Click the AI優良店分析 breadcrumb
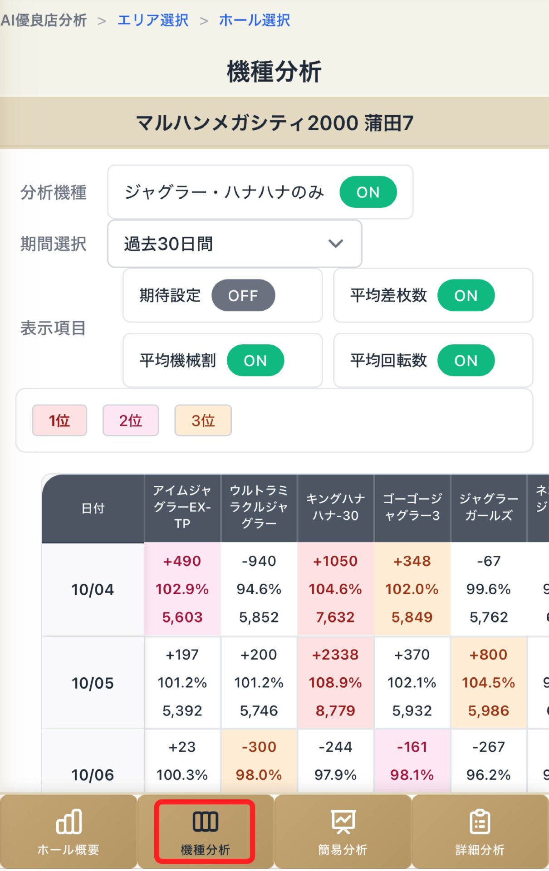This screenshot has height=871, width=549. (x=44, y=20)
